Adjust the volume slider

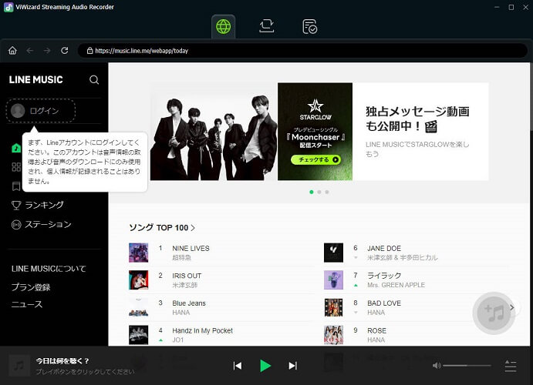(467, 365)
